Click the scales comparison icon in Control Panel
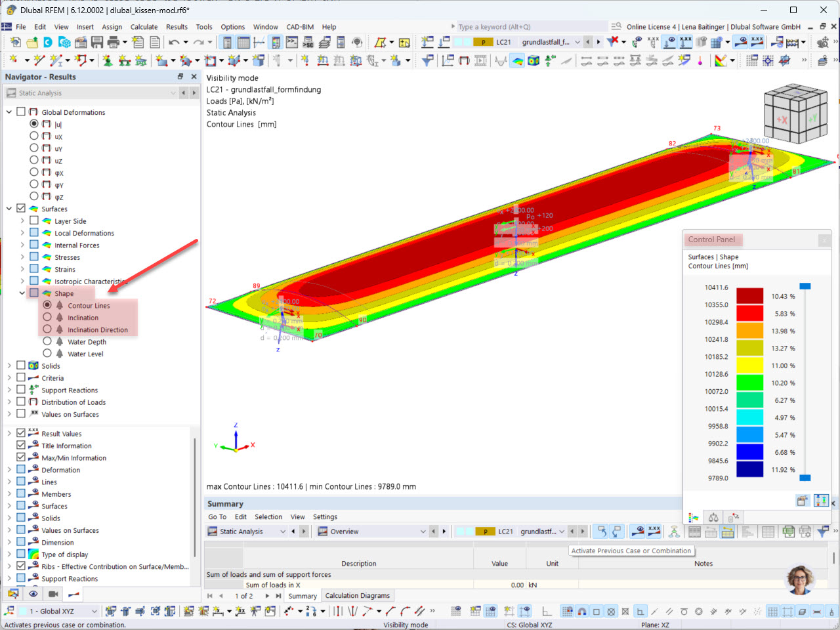Image resolution: width=840 pixels, height=630 pixels. [x=713, y=517]
